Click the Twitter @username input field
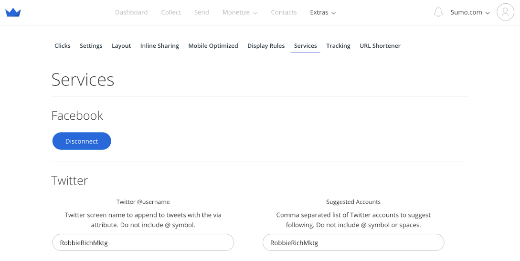Screen dimensions: 520x261 pos(143,242)
